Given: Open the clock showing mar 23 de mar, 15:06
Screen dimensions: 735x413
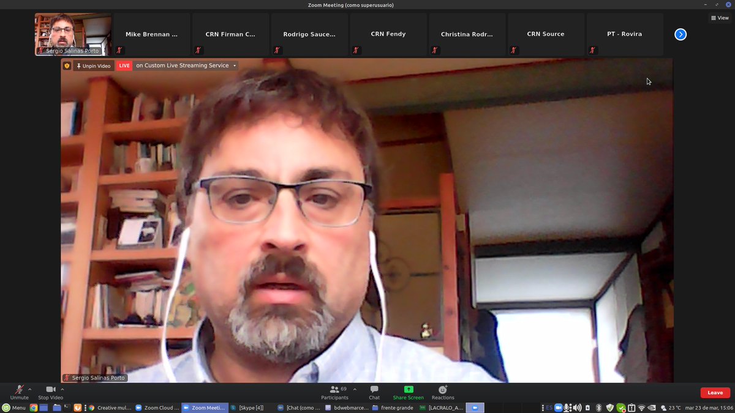Looking at the screenshot, I should (x=709, y=407).
